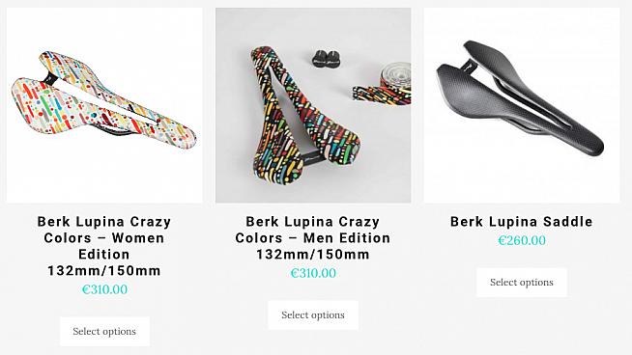
Task: Click the 132mm/150mm text under Men Edition
Action: coord(313,255)
